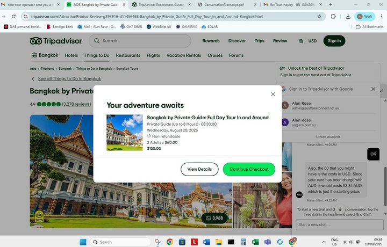Switch to the TripAdvisor Experiences Customer tab
The height and width of the screenshot is (247, 387).
tap(162, 5)
